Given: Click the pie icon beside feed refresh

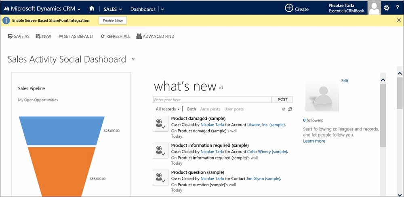Looking at the screenshot, I should coord(284,109).
